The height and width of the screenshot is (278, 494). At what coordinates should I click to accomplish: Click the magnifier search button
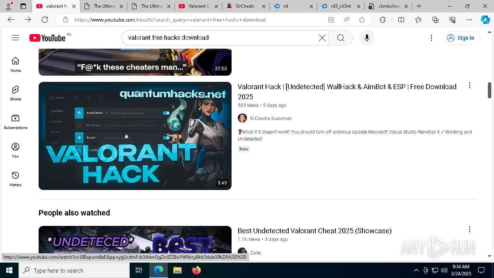340,38
